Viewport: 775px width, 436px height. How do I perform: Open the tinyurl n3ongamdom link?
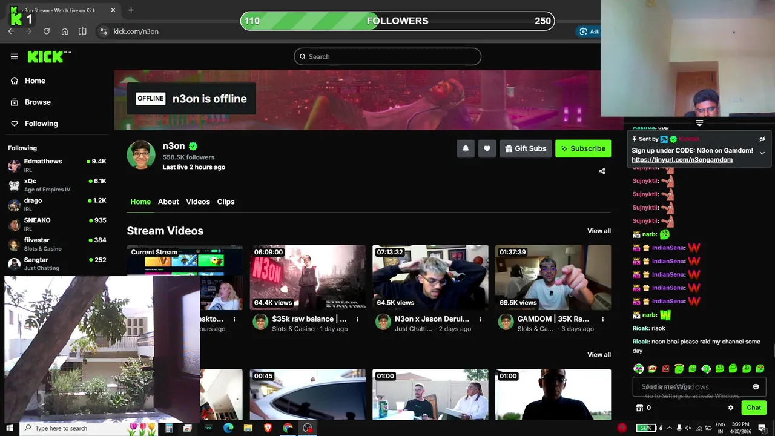pos(682,160)
